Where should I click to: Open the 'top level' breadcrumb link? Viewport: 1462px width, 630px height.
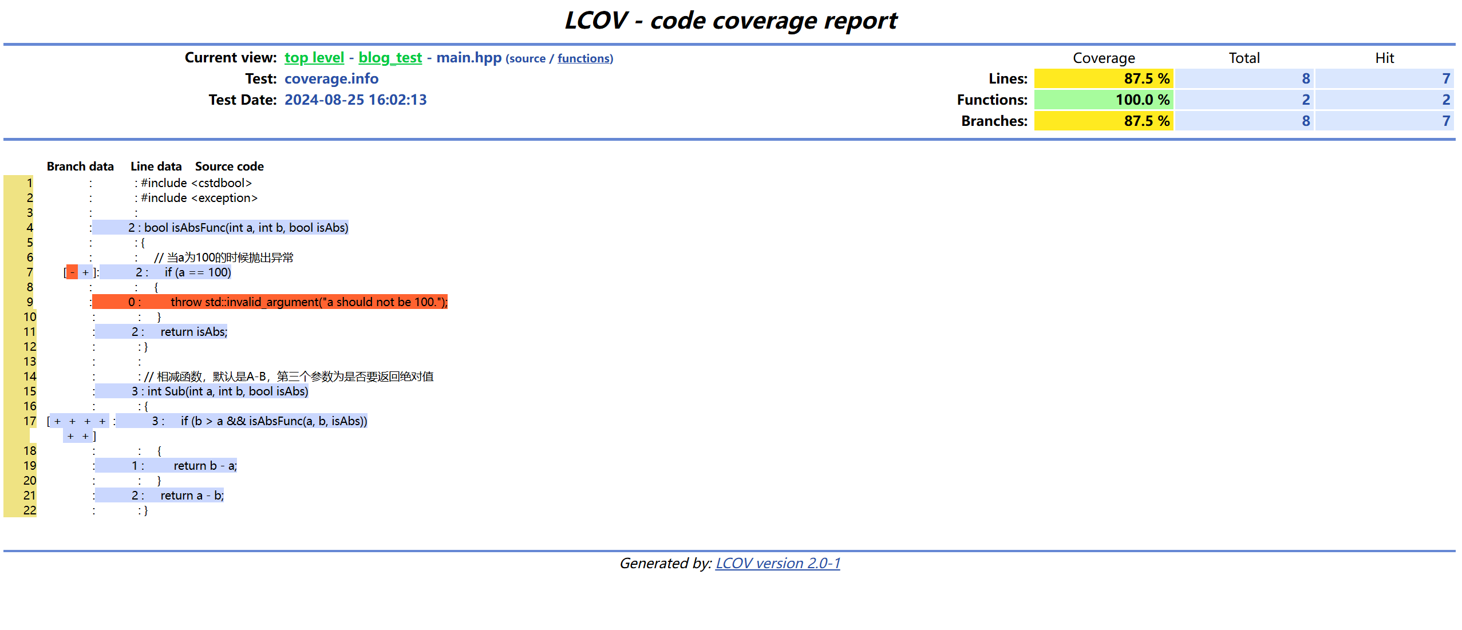point(314,58)
